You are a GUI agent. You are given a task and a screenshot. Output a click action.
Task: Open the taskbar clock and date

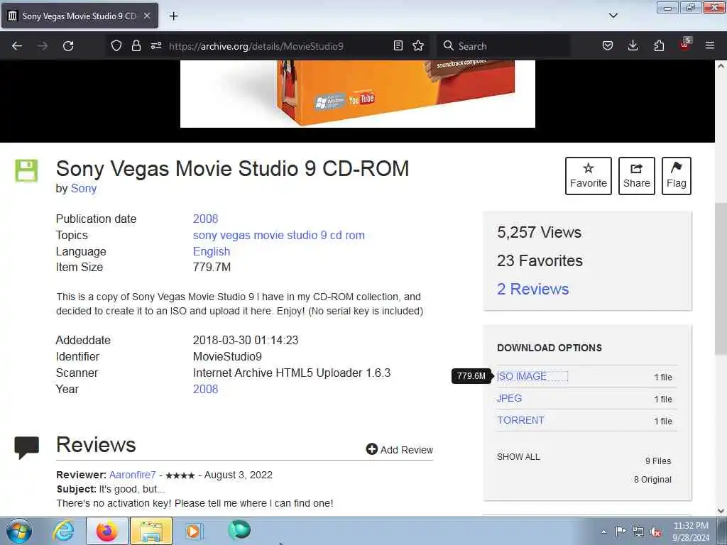(691, 532)
